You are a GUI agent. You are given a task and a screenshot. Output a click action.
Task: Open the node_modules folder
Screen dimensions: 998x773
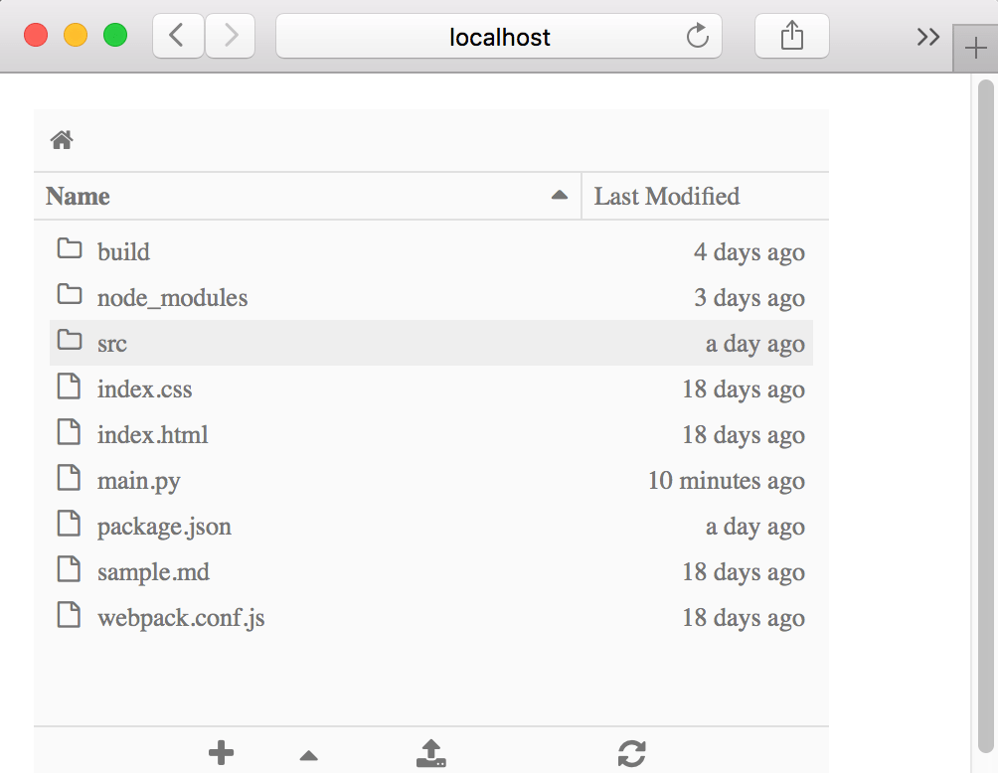172,298
